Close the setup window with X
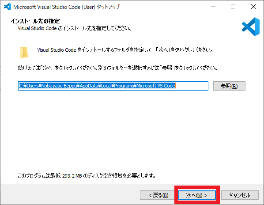Viewport: 264px width, 205px height. coord(253,7)
